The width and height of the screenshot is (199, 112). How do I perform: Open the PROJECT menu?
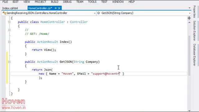point(40,2)
